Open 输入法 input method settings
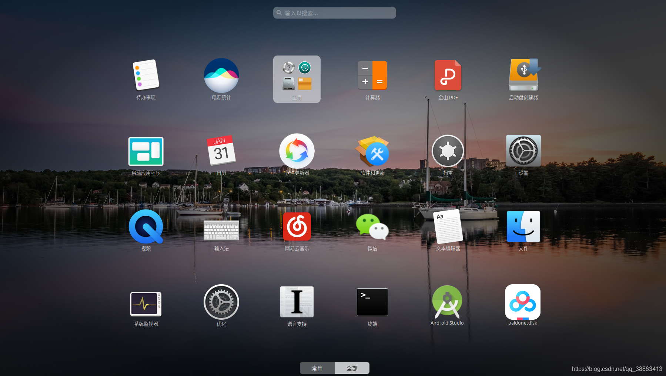This screenshot has height=376, width=666. [x=221, y=230]
